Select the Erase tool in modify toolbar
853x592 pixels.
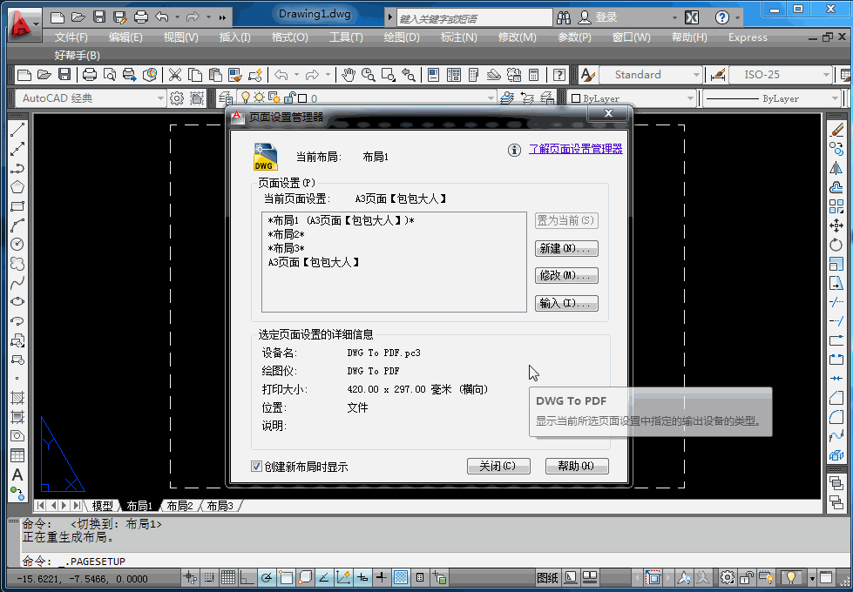(x=836, y=130)
